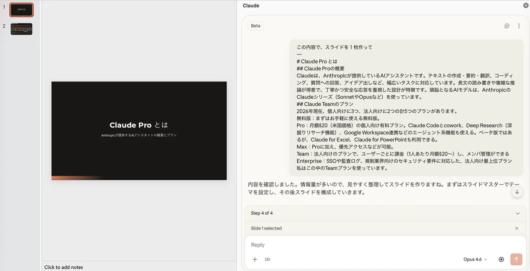Screen dimensions: 530x271
Task: Click the fast-forward skip icon
Action: [268, 260]
